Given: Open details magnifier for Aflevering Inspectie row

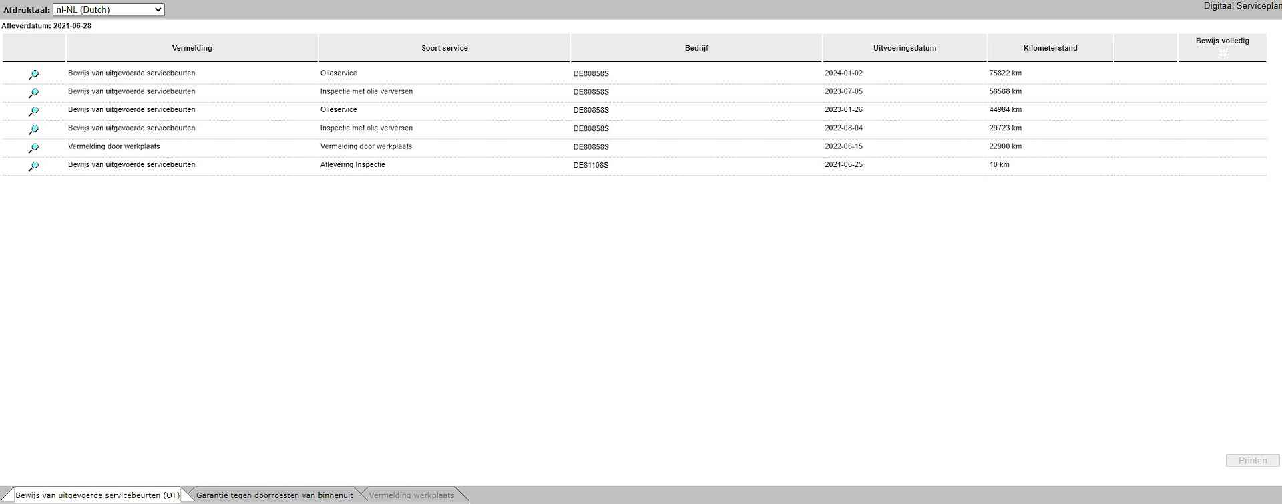Looking at the screenshot, I should [33, 166].
